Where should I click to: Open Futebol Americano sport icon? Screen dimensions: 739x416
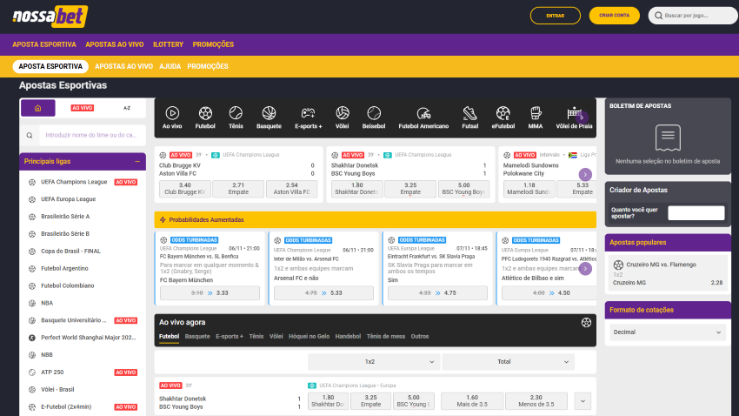(x=423, y=117)
